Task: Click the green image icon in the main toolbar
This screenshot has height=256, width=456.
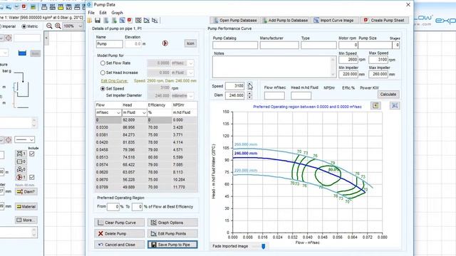Action: (x=33, y=7)
